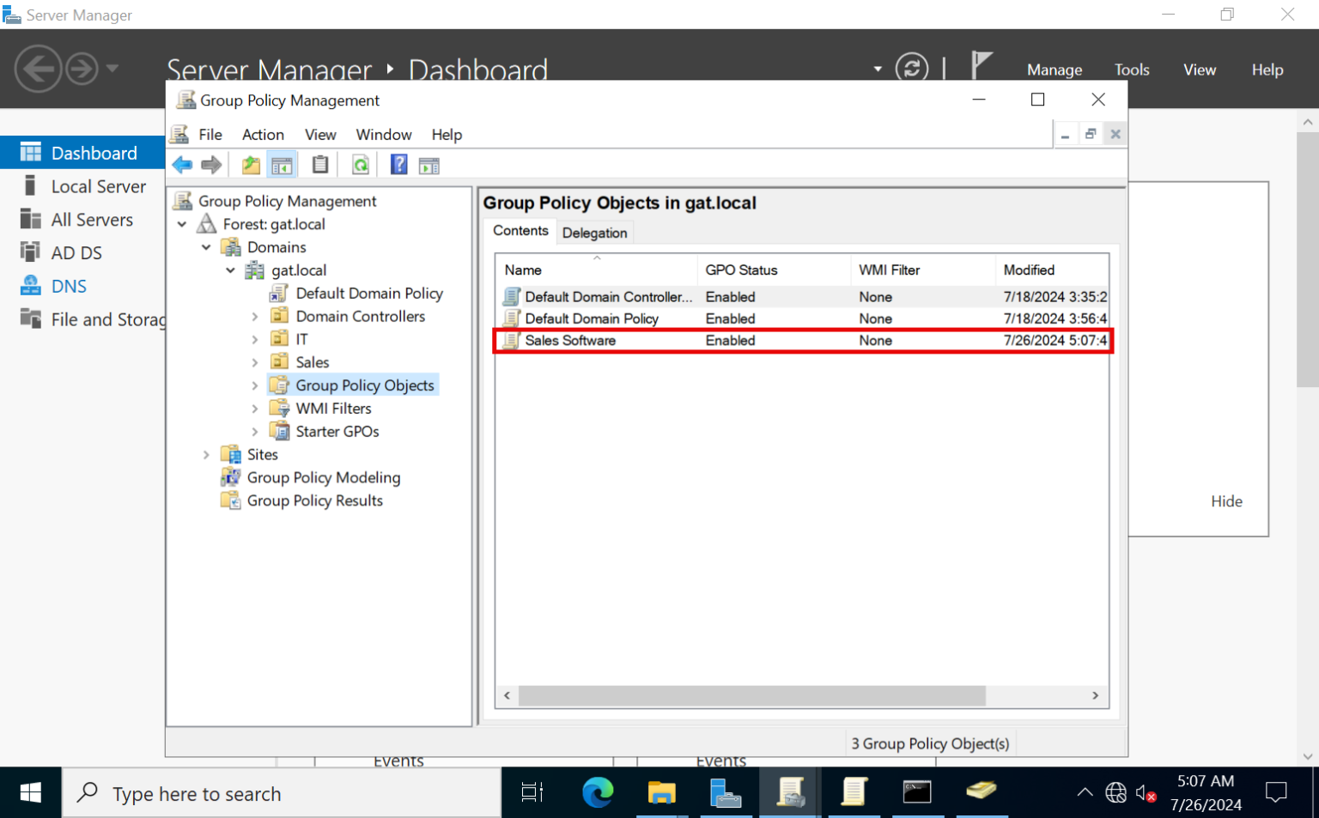Open the Action menu
1319x818 pixels.
pyautogui.click(x=263, y=134)
